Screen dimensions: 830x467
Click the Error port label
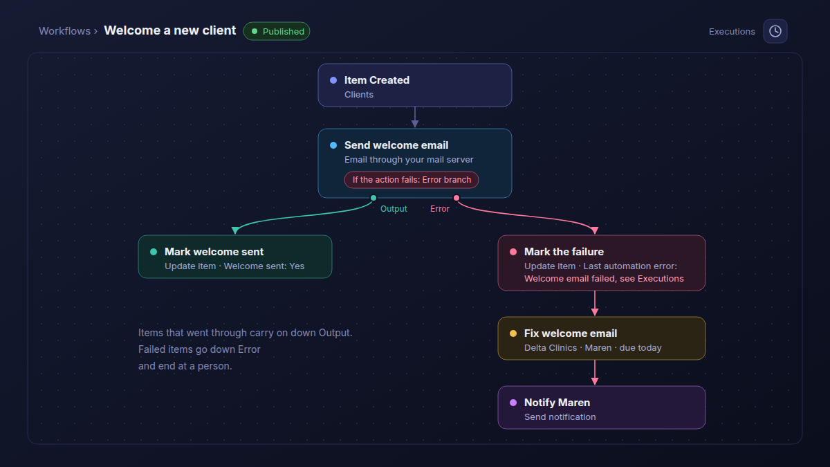[440, 209]
